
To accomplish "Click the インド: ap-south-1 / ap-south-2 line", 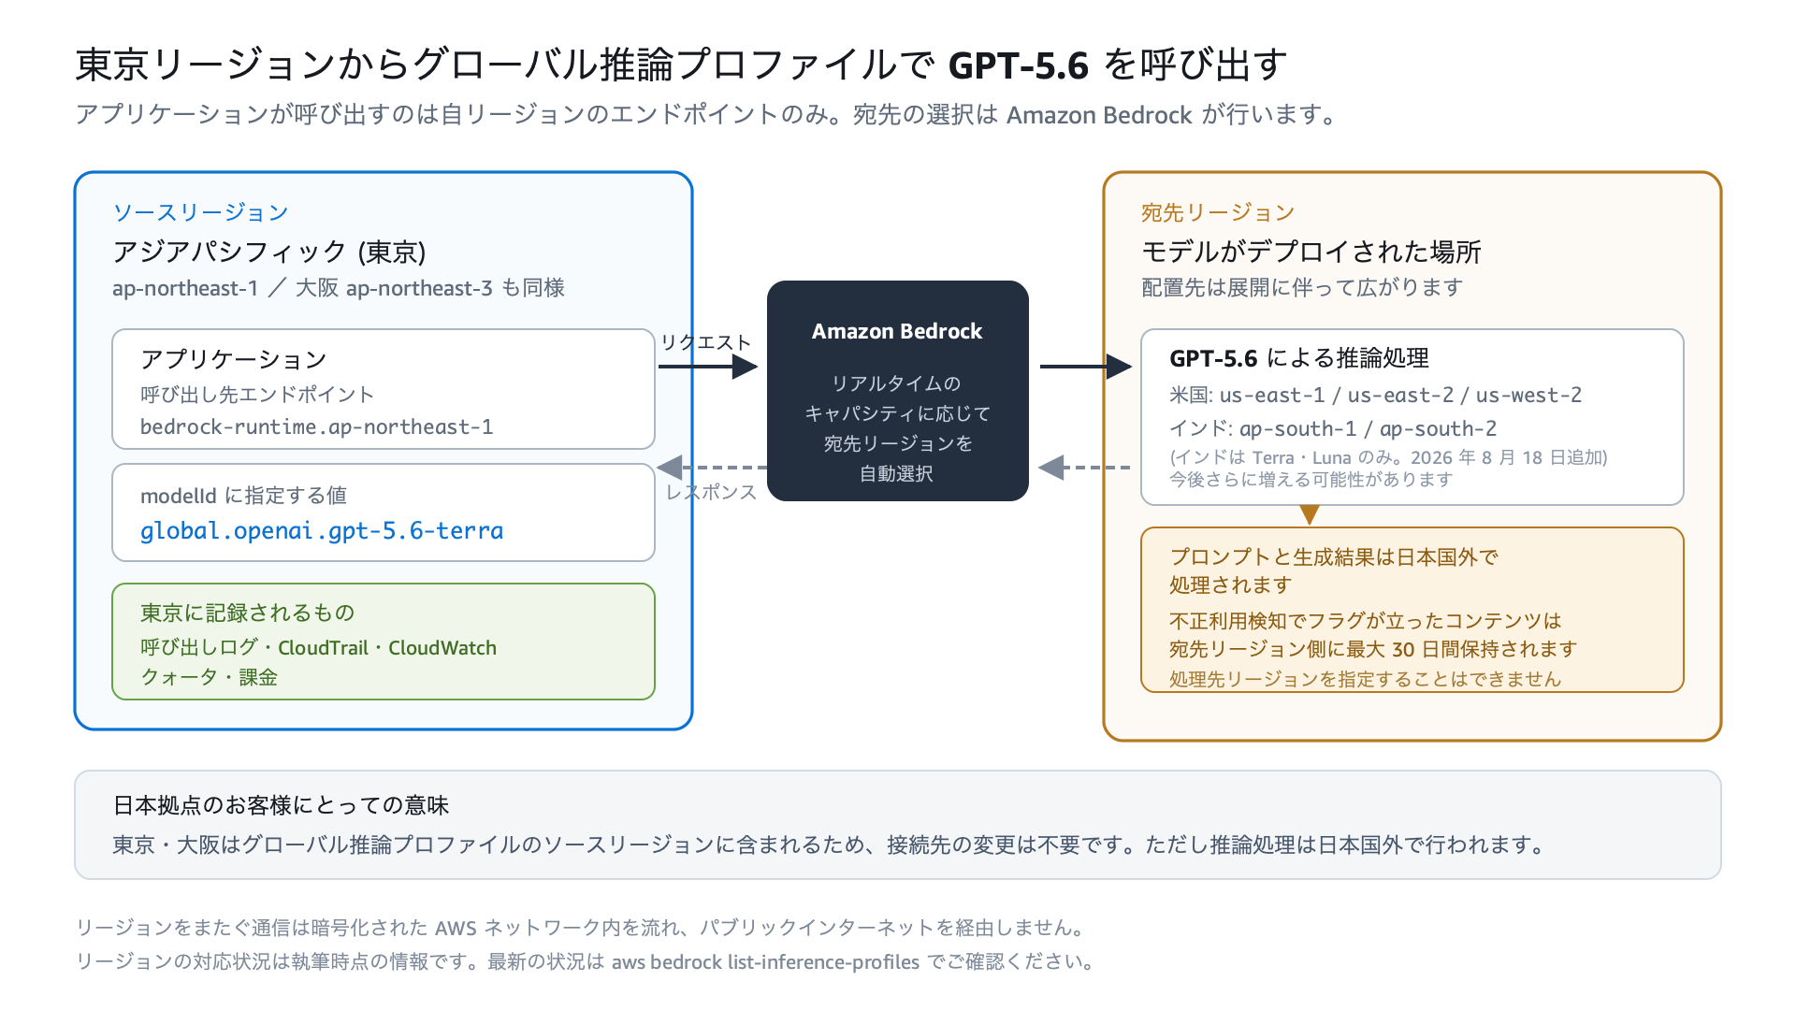I will [x=1333, y=428].
